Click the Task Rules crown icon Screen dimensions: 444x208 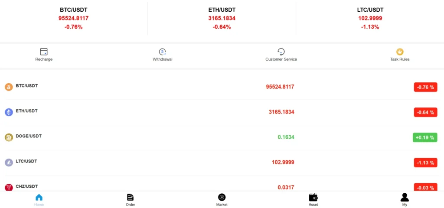[x=400, y=52]
